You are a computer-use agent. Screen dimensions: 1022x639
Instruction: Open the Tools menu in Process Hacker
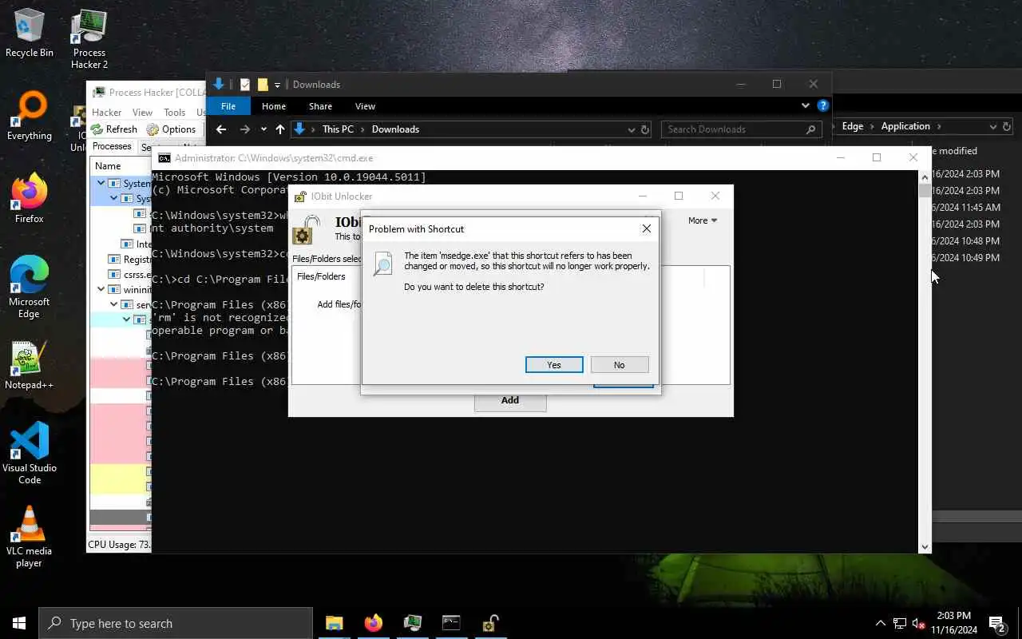[174, 113]
